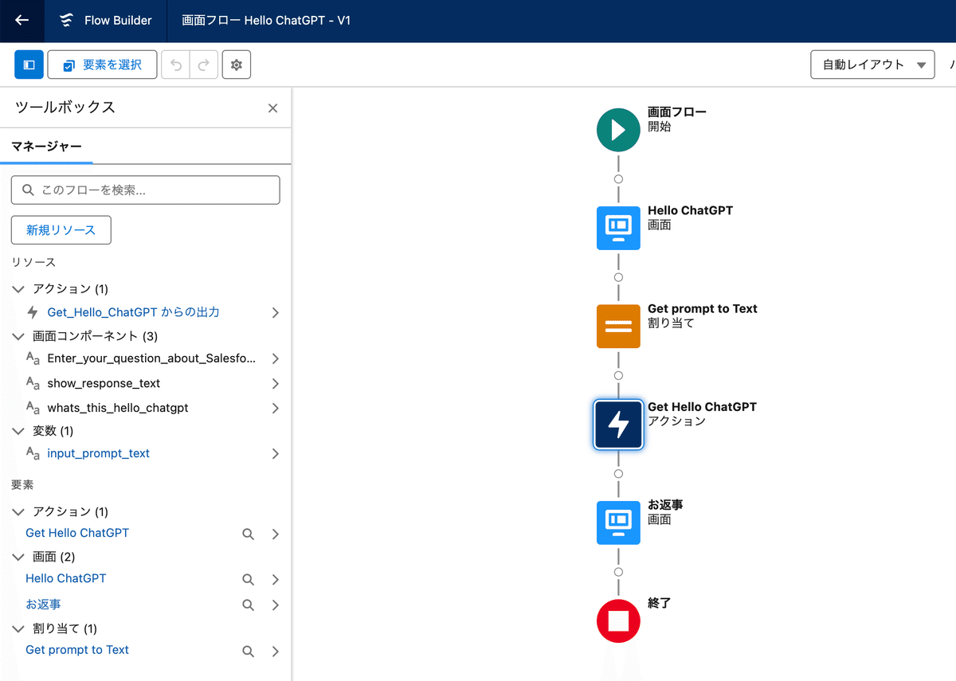
Task: Open chevron for Get Hello ChatGPT element row
Action: point(275,534)
